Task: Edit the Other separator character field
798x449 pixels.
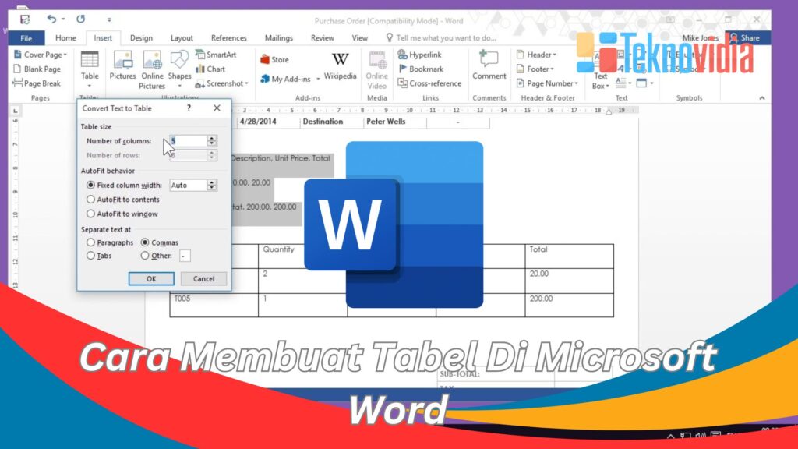Action: [184, 256]
